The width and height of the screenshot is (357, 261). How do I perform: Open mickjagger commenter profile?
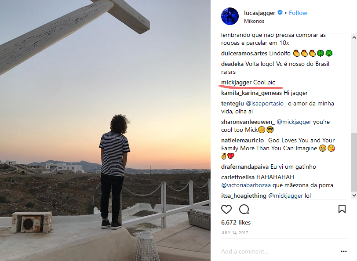point(236,82)
